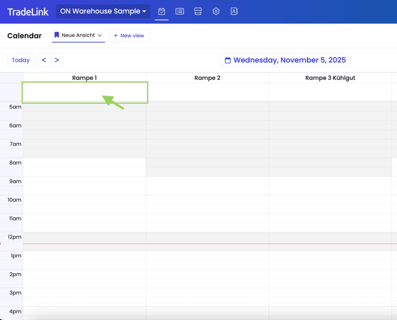This screenshot has height=320, width=397.
Task: Select the Rampe 2 column header
Action: [207, 78]
